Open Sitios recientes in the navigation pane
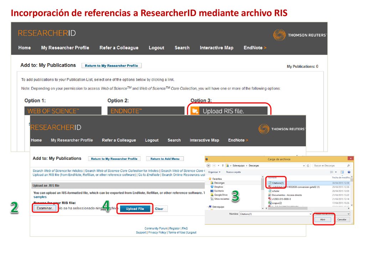 220,199
